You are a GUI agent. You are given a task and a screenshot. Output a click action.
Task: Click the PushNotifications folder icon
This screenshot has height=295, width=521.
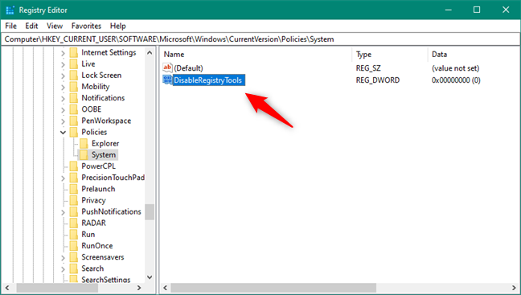[x=74, y=211]
